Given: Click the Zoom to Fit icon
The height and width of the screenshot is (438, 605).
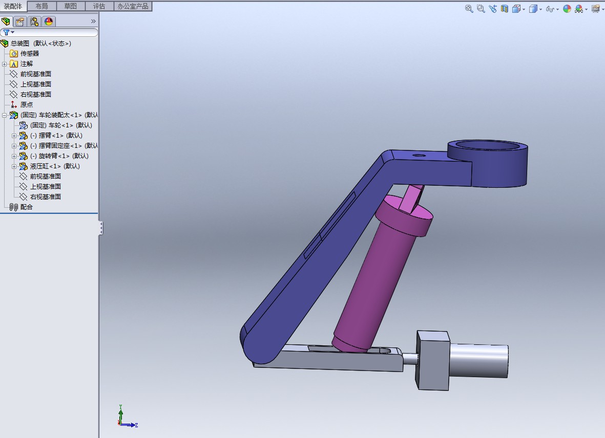Looking at the screenshot, I should pos(469,9).
